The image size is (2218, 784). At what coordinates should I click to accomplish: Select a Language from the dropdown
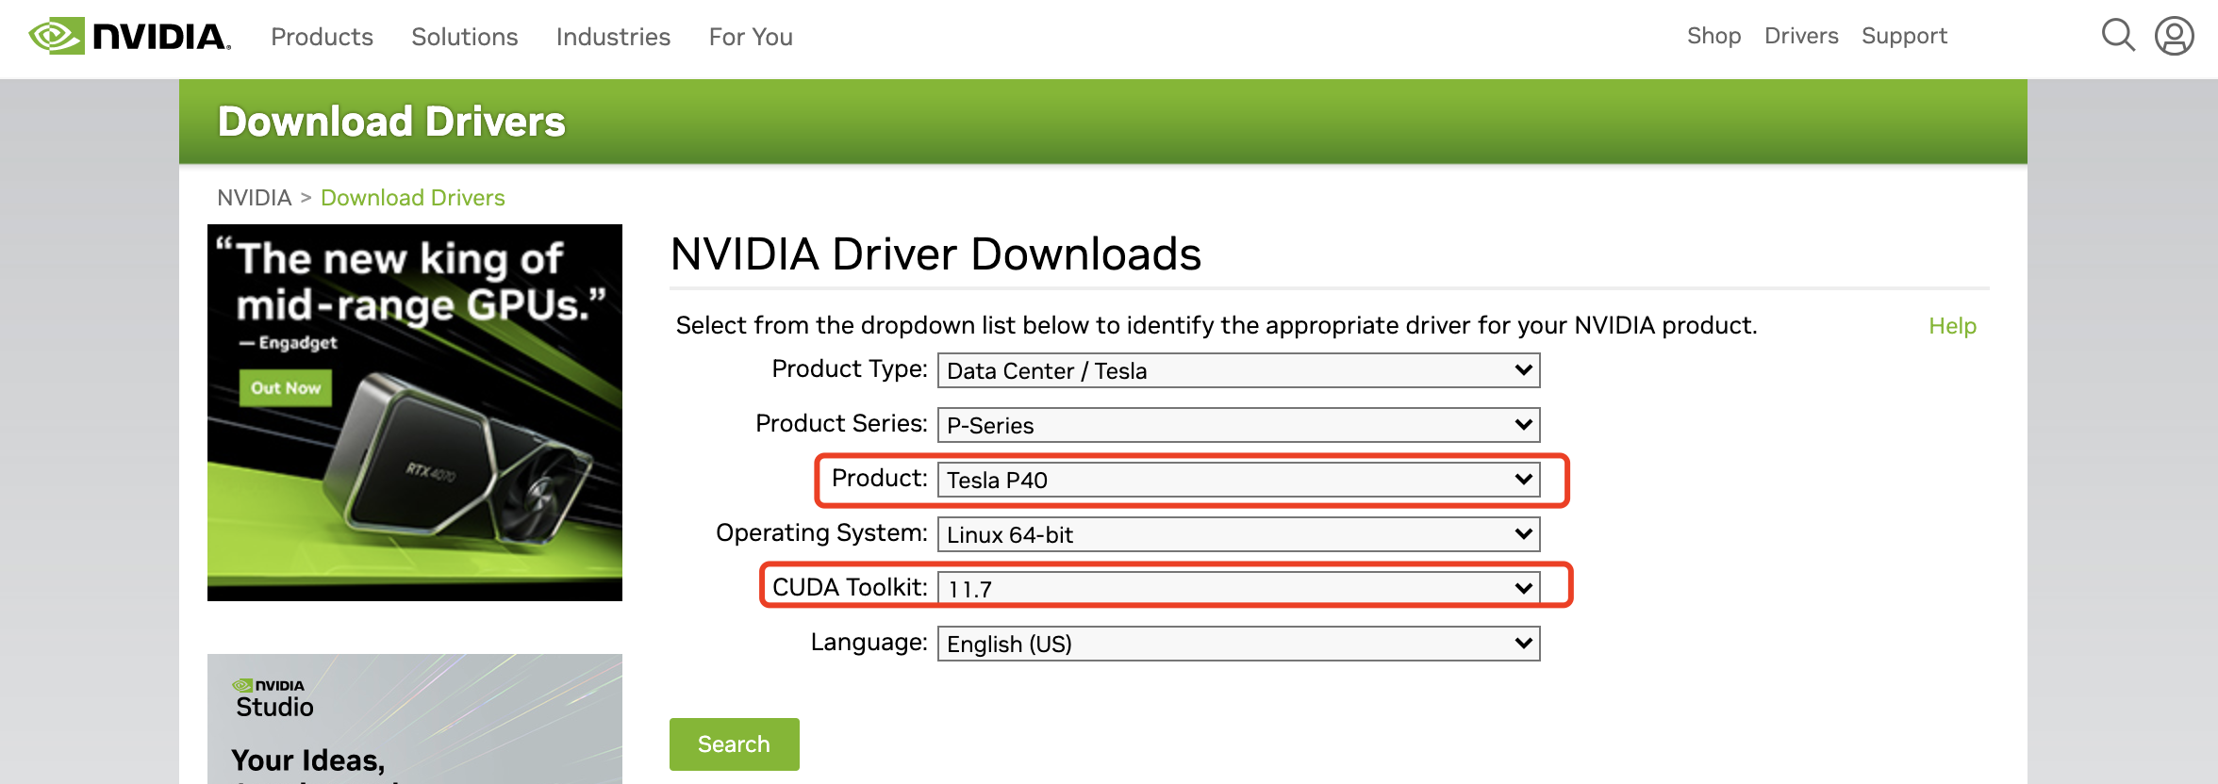click(1238, 644)
